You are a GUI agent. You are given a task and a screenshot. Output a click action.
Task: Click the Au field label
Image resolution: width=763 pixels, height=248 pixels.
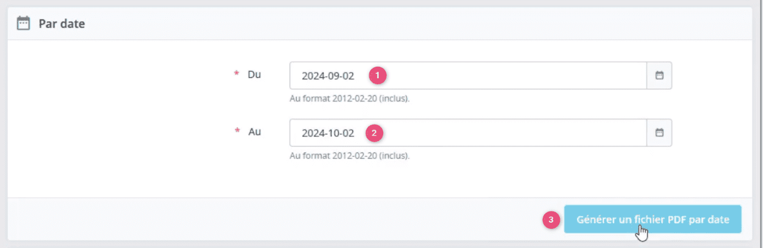pyautogui.click(x=254, y=132)
